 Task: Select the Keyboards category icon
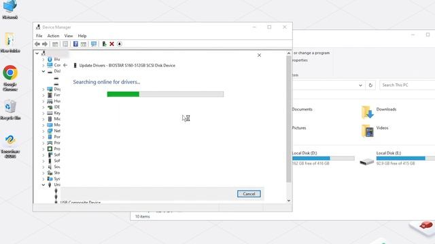pyautogui.click(x=50, y=113)
